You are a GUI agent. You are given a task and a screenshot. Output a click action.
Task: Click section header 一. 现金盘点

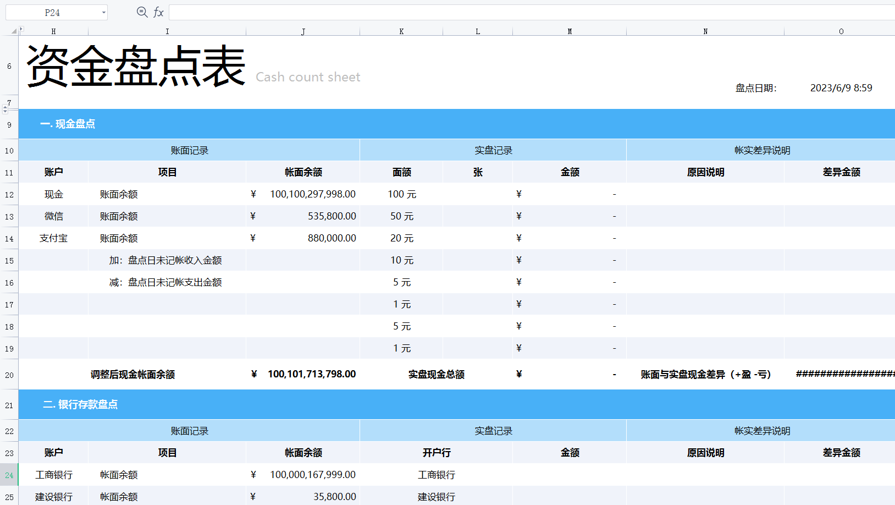pyautogui.click(x=68, y=124)
